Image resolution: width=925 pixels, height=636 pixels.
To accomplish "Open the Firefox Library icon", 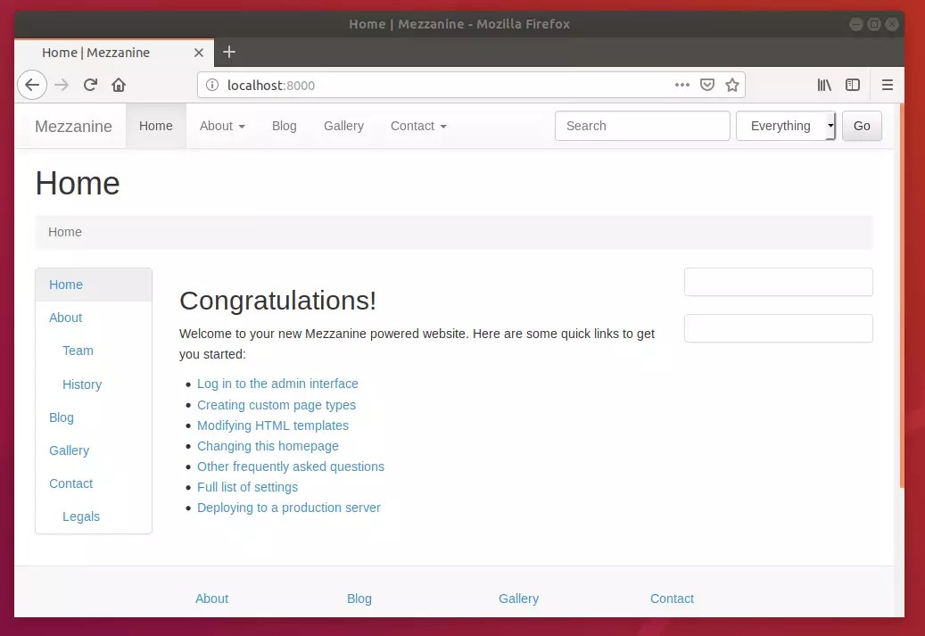I will click(823, 85).
